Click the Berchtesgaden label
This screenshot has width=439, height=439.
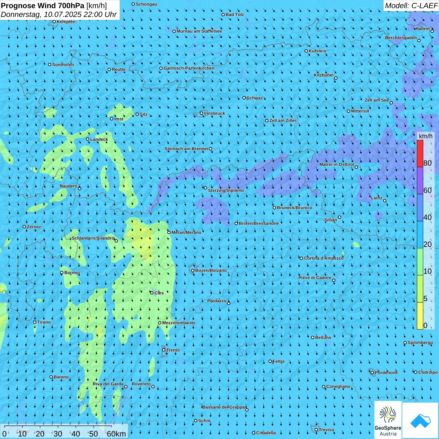coord(401,38)
